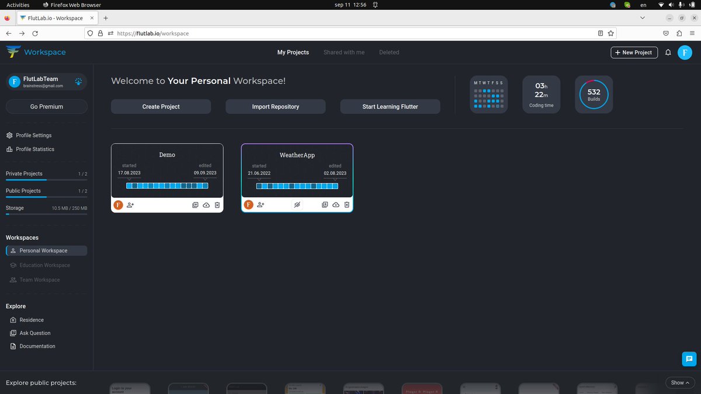
Task: Click the browser URL address field
Action: pyautogui.click(x=350, y=33)
